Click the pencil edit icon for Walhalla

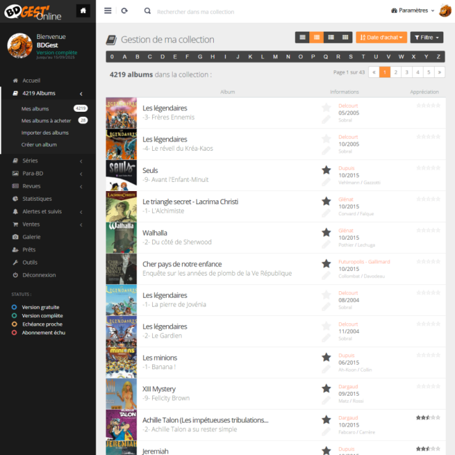coord(326,244)
